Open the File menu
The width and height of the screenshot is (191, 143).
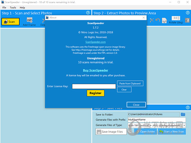tap(4, 8)
